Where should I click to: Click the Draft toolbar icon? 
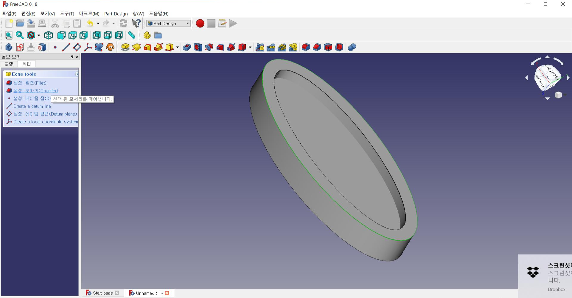point(328,47)
